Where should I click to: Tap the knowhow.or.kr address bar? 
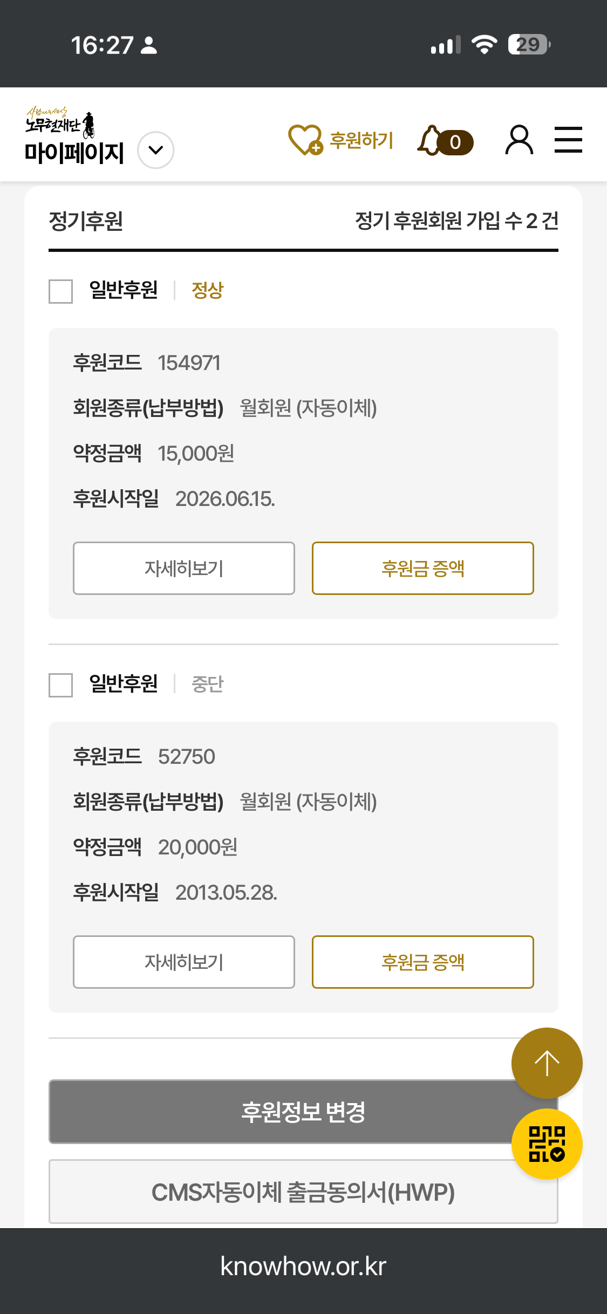303,1266
